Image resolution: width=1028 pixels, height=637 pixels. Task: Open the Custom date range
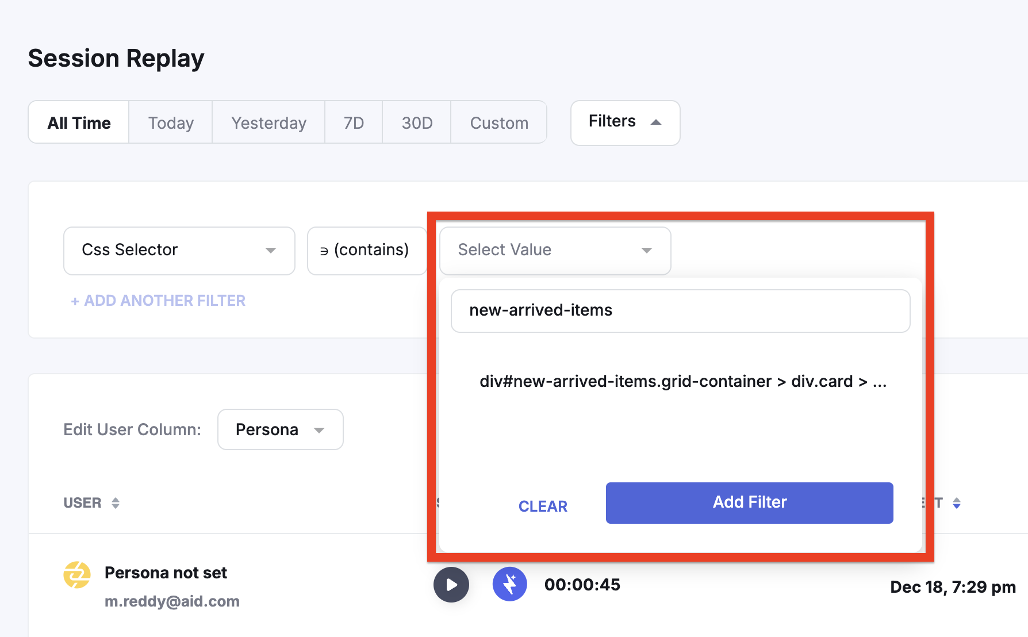(x=499, y=122)
